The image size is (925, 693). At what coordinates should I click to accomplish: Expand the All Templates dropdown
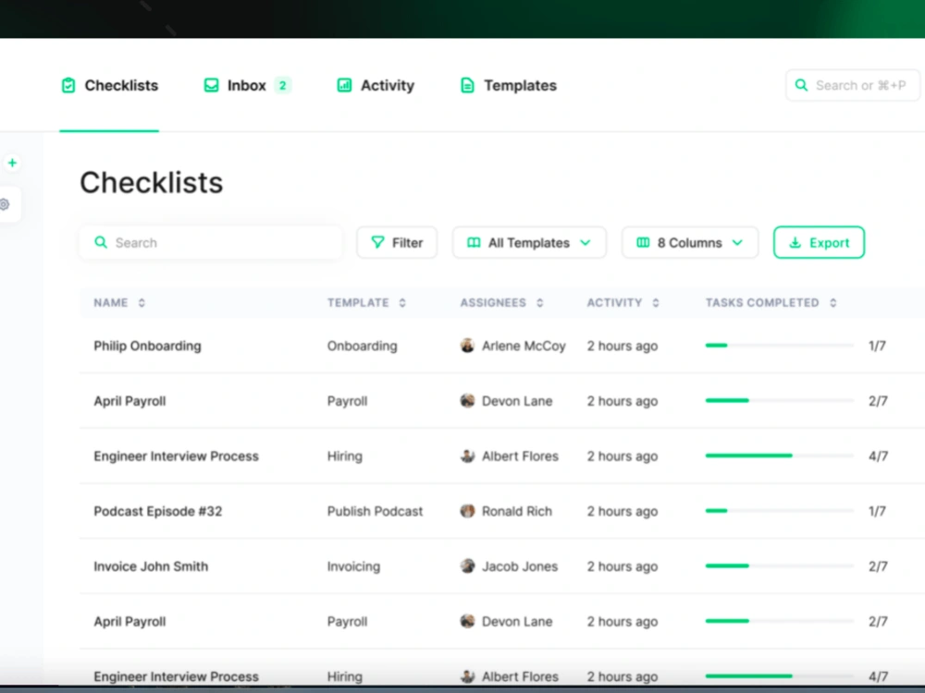click(529, 243)
